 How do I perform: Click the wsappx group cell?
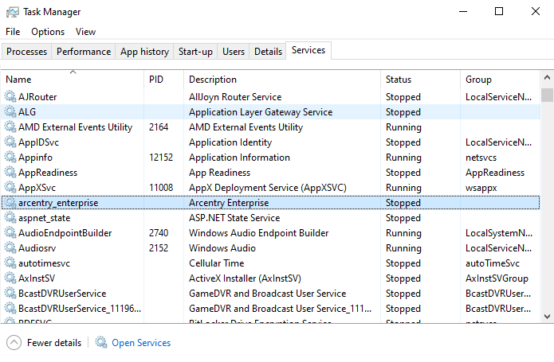tap(481, 188)
